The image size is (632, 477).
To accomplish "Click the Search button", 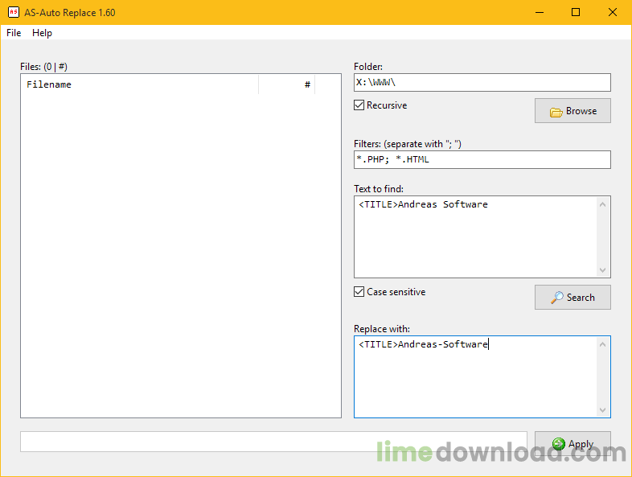I will click(x=572, y=298).
